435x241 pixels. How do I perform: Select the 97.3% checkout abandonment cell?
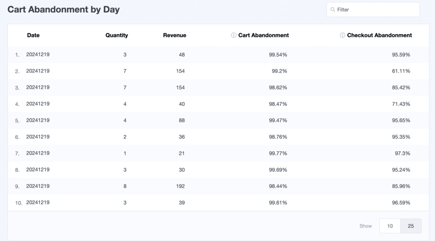[402, 153]
